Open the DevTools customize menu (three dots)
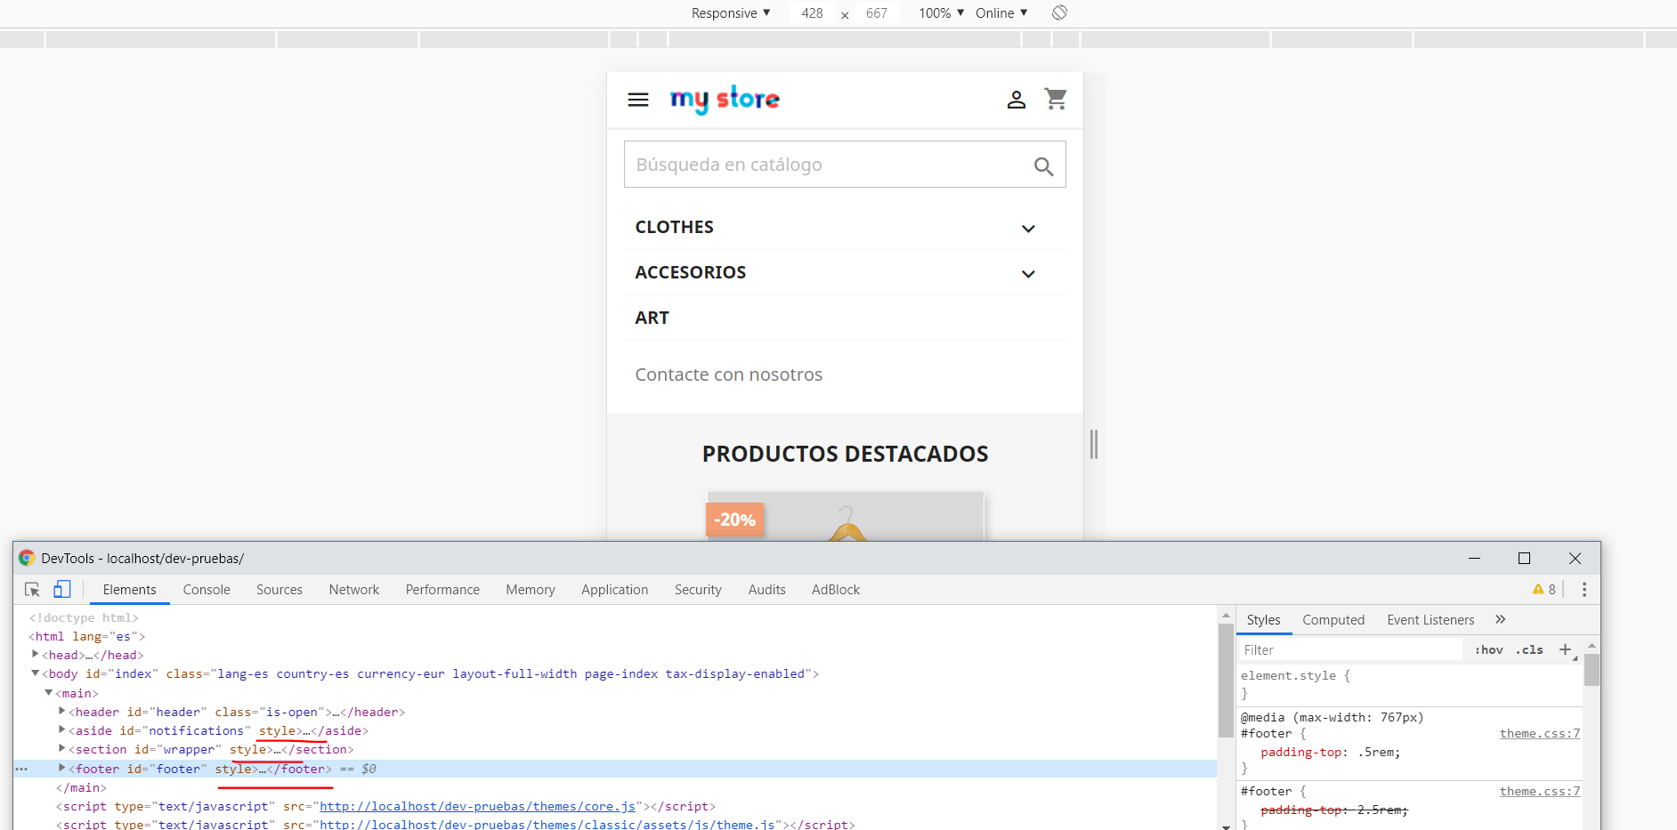Viewport: 1677px width, 830px height. (x=1584, y=589)
